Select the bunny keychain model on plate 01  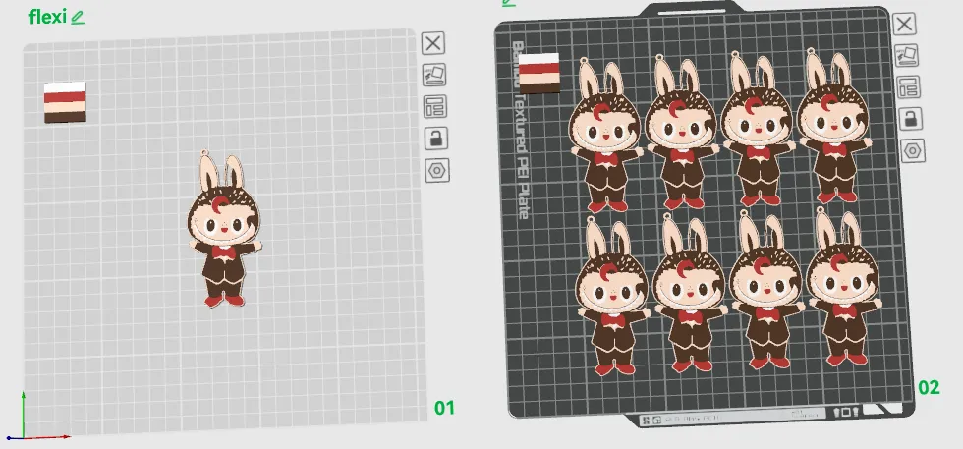[224, 230]
